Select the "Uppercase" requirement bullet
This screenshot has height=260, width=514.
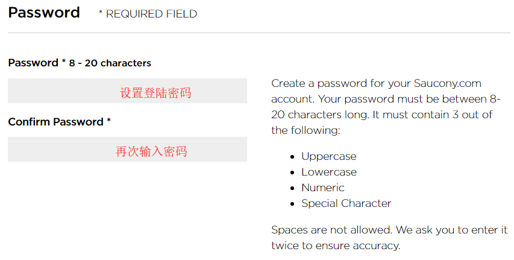328,156
